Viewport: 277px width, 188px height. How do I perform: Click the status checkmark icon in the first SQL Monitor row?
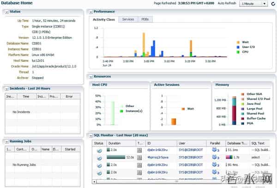coord(99,150)
